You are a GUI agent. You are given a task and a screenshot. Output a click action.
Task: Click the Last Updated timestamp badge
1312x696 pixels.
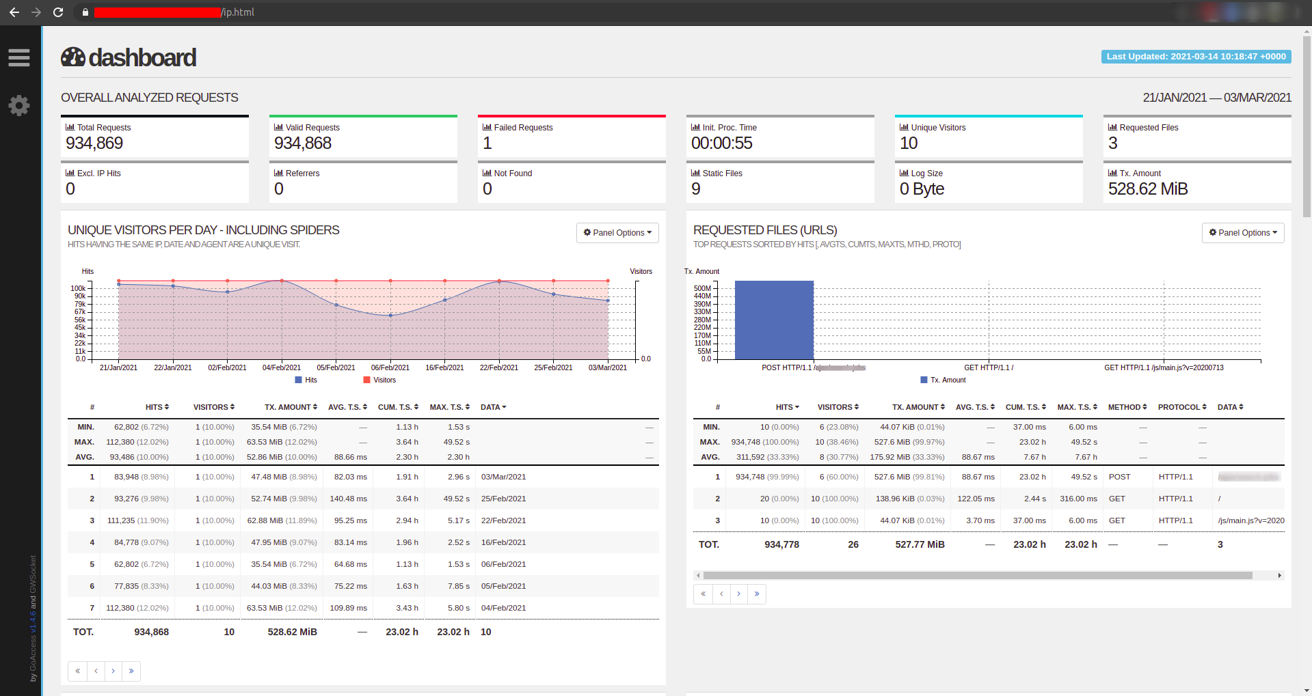coord(1196,57)
